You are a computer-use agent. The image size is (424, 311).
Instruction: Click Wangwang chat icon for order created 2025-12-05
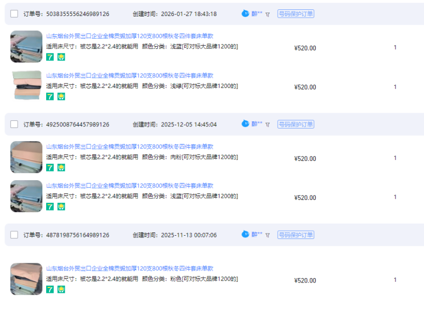(245, 124)
